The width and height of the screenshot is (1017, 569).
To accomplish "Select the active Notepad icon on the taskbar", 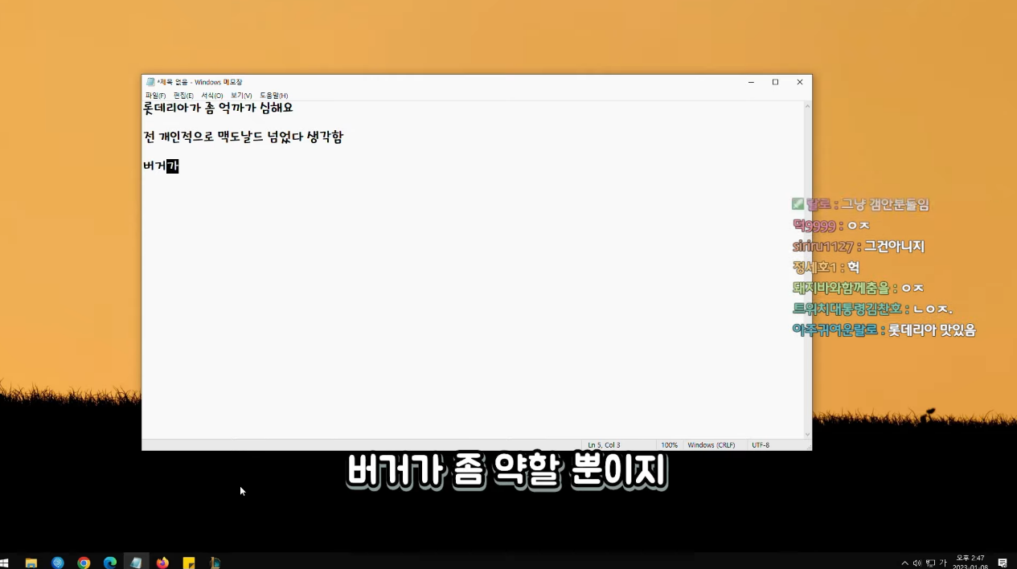I will pyautogui.click(x=136, y=562).
